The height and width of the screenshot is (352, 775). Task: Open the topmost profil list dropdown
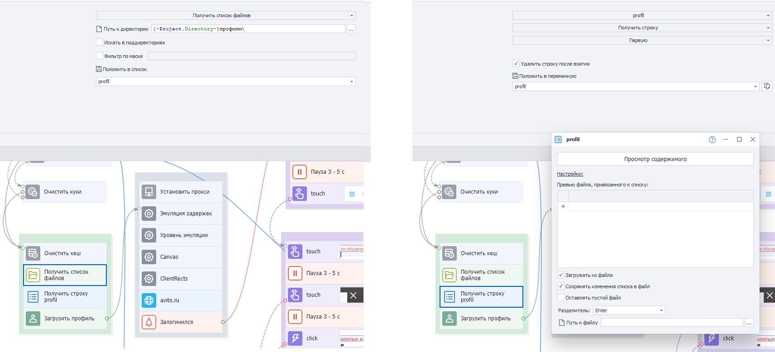pyautogui.click(x=642, y=15)
